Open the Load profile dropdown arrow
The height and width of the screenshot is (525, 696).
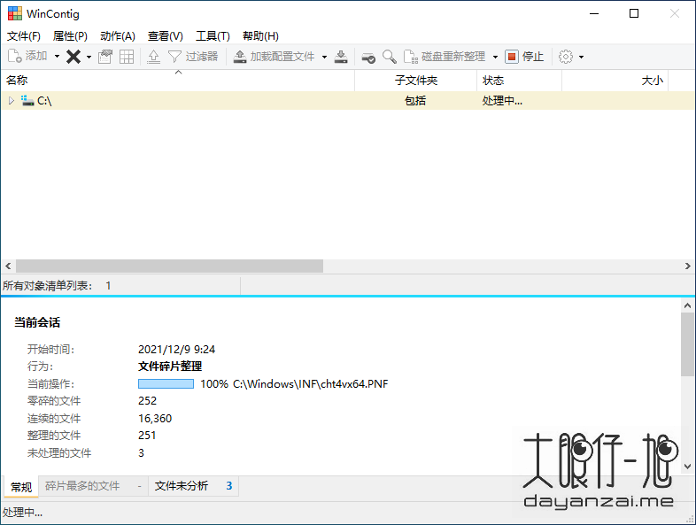pyautogui.click(x=324, y=57)
